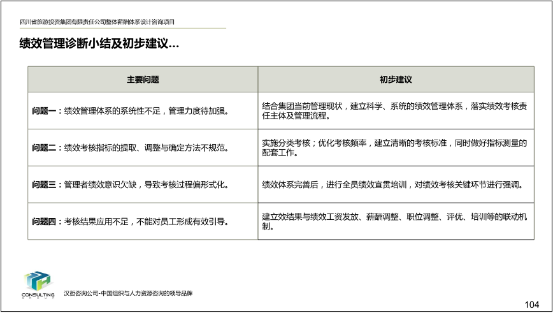The height and width of the screenshot is (313, 553).
Task: Click the page number 104
Action: [531, 304]
